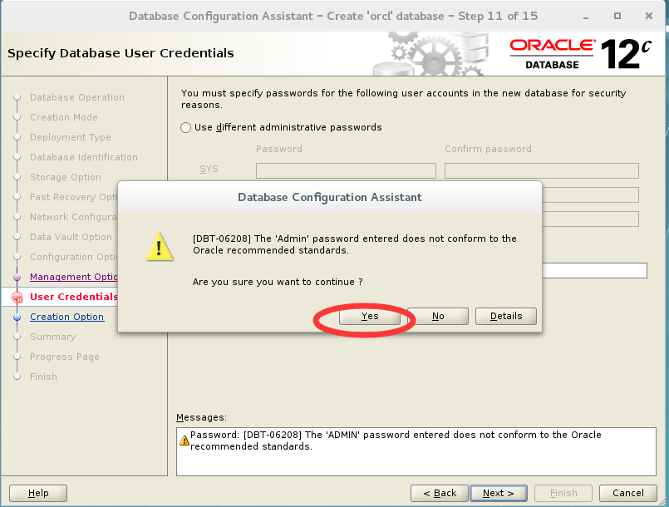Maximize the Database Configuration Assistant window

617,17
